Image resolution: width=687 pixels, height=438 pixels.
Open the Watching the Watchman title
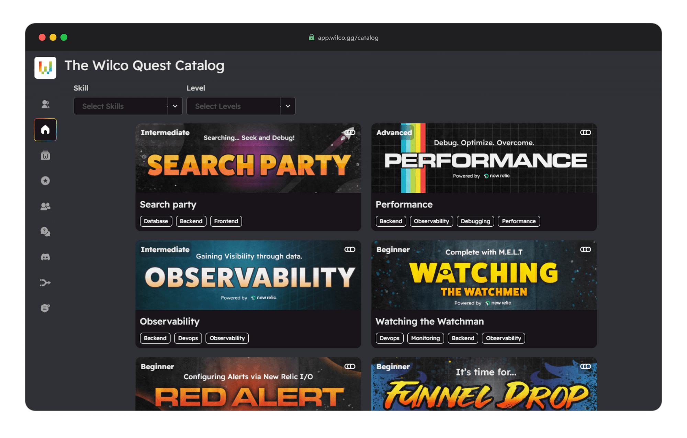tap(429, 321)
